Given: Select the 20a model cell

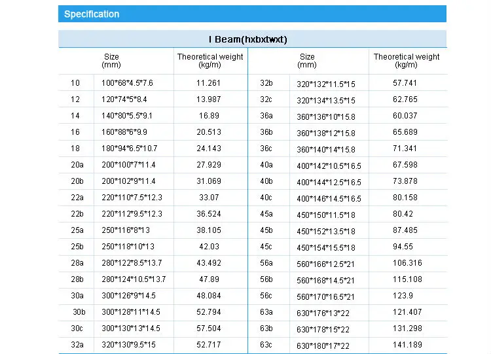Looking at the screenshot, I should (x=77, y=165).
